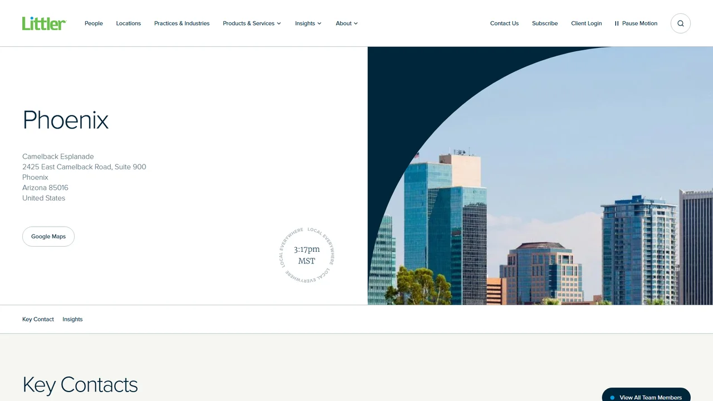Image resolution: width=713 pixels, height=401 pixels.
Task: Jump to Key Contact section tab
Action: click(38, 319)
